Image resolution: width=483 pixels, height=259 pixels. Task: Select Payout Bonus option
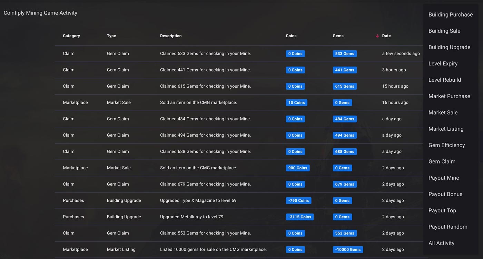click(x=445, y=194)
